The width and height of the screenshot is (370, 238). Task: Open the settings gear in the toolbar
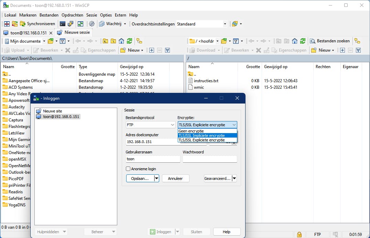(92, 24)
